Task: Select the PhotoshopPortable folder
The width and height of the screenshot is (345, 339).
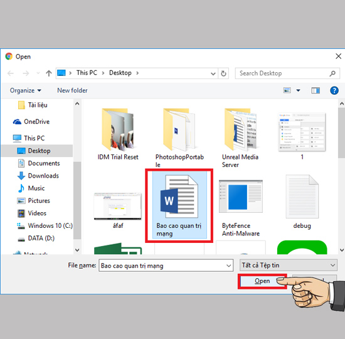Action: [179, 137]
